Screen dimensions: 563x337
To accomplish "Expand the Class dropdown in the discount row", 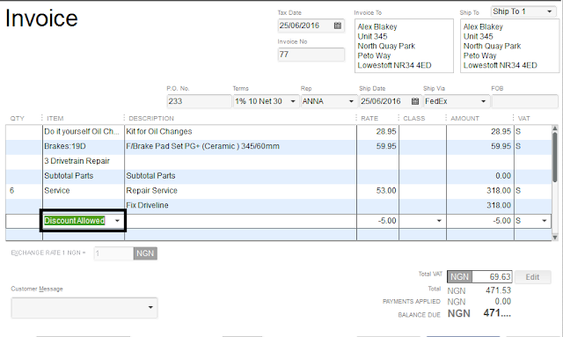I will [x=439, y=221].
